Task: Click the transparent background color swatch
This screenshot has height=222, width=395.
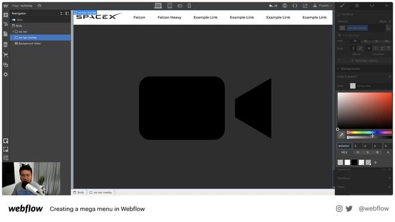Action: (352, 86)
